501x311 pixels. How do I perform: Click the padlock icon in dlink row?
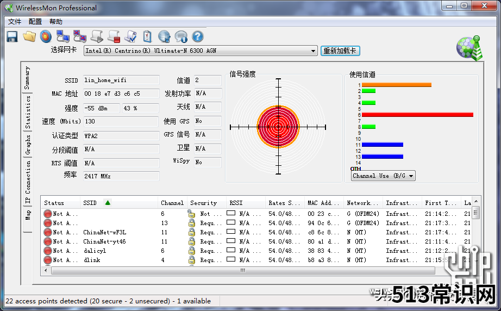(x=192, y=260)
